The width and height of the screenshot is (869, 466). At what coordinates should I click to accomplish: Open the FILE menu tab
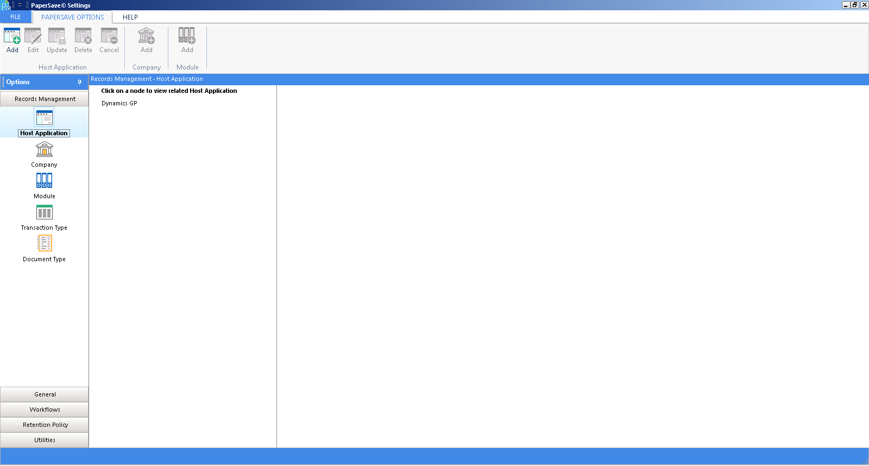click(16, 17)
